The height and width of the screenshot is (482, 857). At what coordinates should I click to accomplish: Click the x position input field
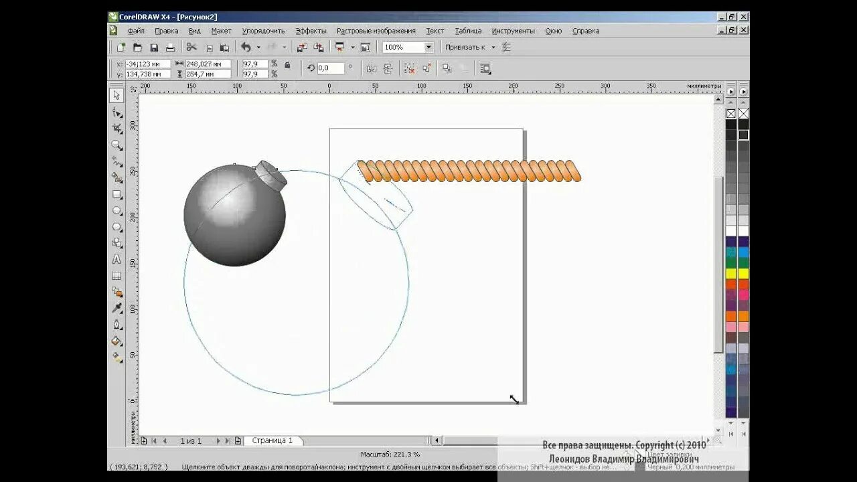click(147, 64)
